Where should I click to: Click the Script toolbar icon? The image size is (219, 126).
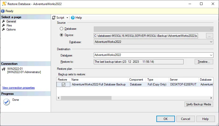click(x=54, y=18)
